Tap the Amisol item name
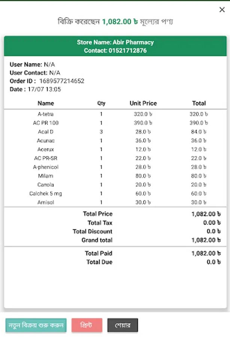The width and height of the screenshot is (230, 337). click(x=46, y=202)
